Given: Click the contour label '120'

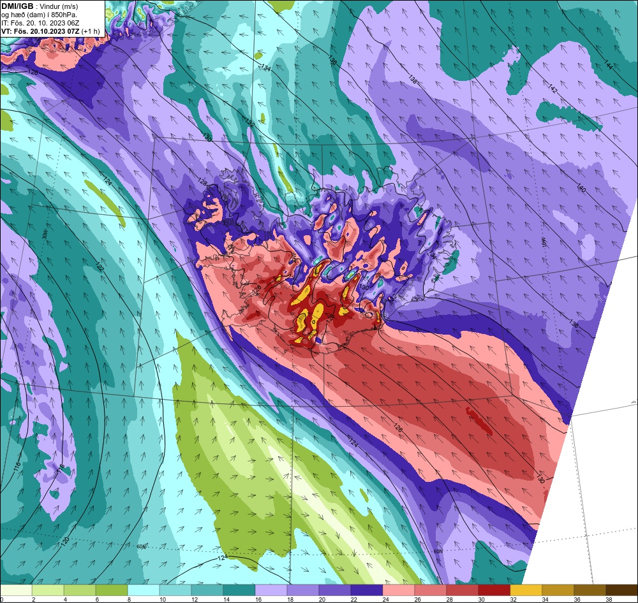Looking at the screenshot, I should click(65, 541).
